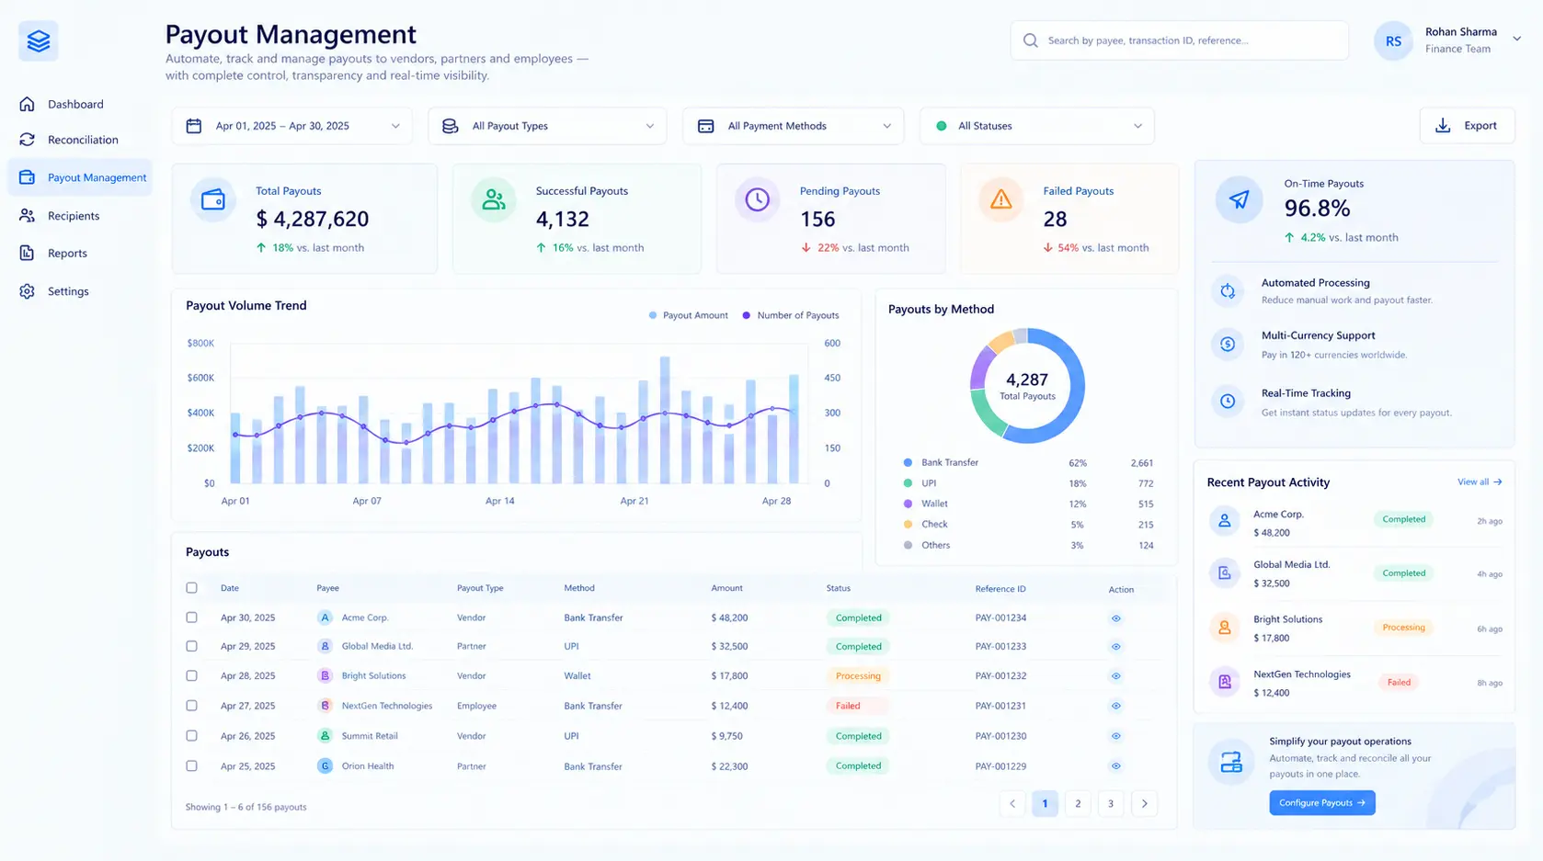
Task: Click the Successful Payouts people icon
Action: (494, 199)
